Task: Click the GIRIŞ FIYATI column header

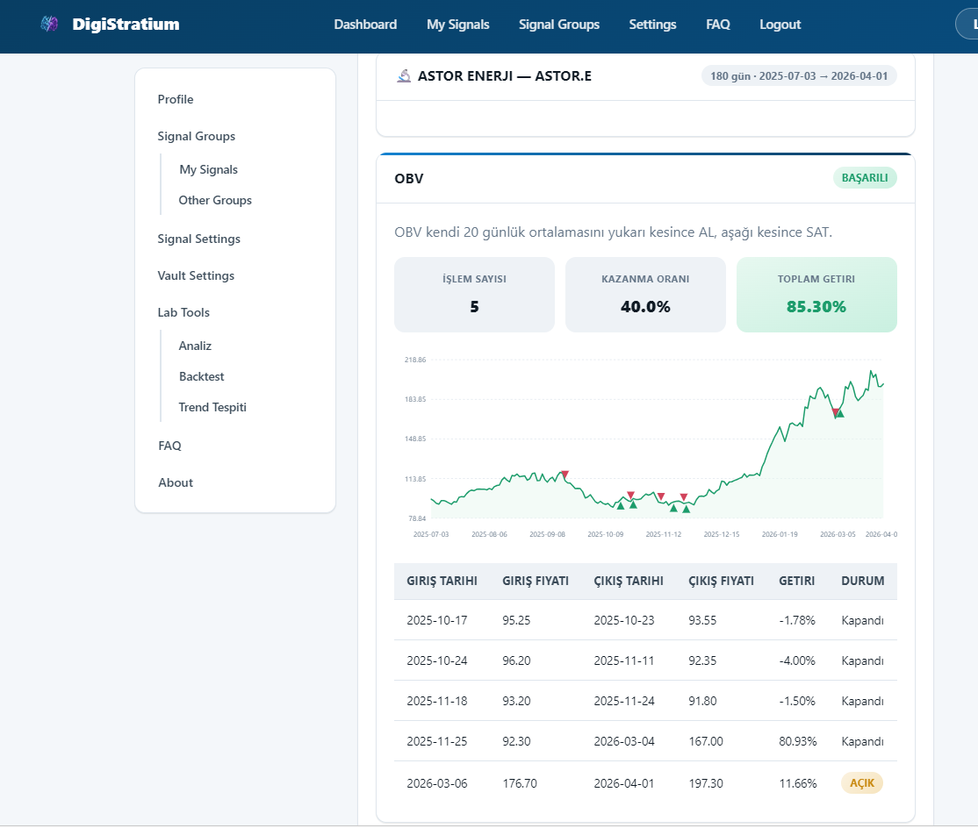Action: (x=536, y=581)
